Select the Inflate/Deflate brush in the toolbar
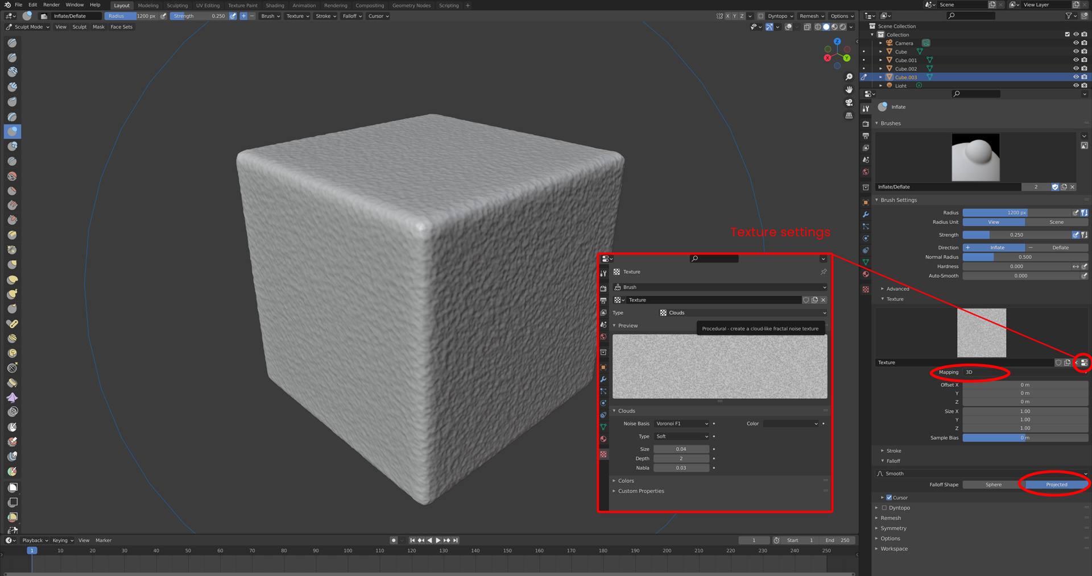 (x=12, y=131)
